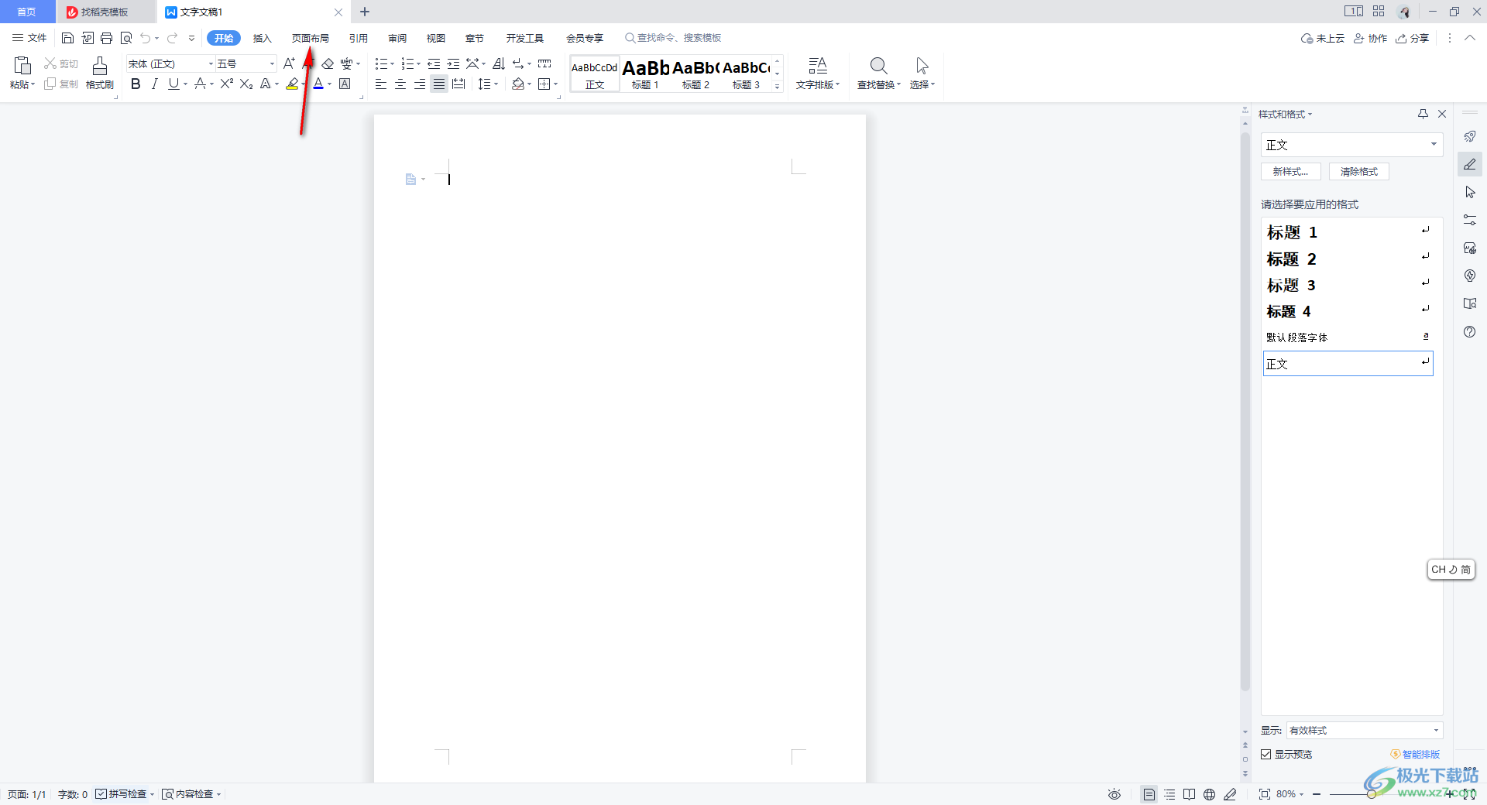The width and height of the screenshot is (1487, 805).
Task: Click the Collaborate button
Action: pos(1370,38)
